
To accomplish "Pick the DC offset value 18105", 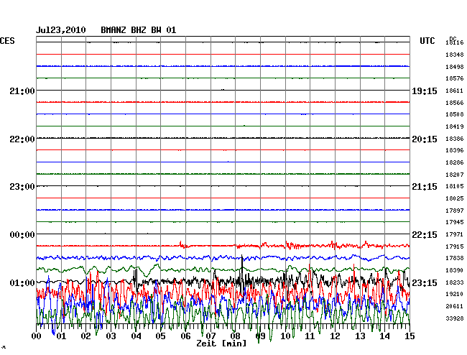I will (455, 186).
